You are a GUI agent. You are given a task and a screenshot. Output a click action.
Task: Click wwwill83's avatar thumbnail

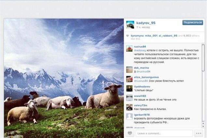coord(129,98)
